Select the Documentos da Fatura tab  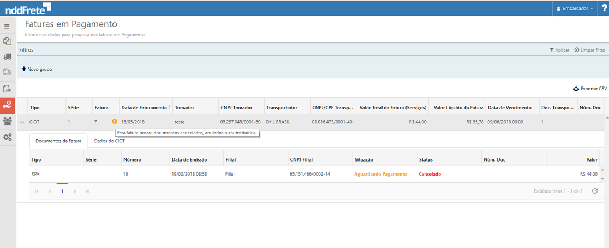coord(58,141)
